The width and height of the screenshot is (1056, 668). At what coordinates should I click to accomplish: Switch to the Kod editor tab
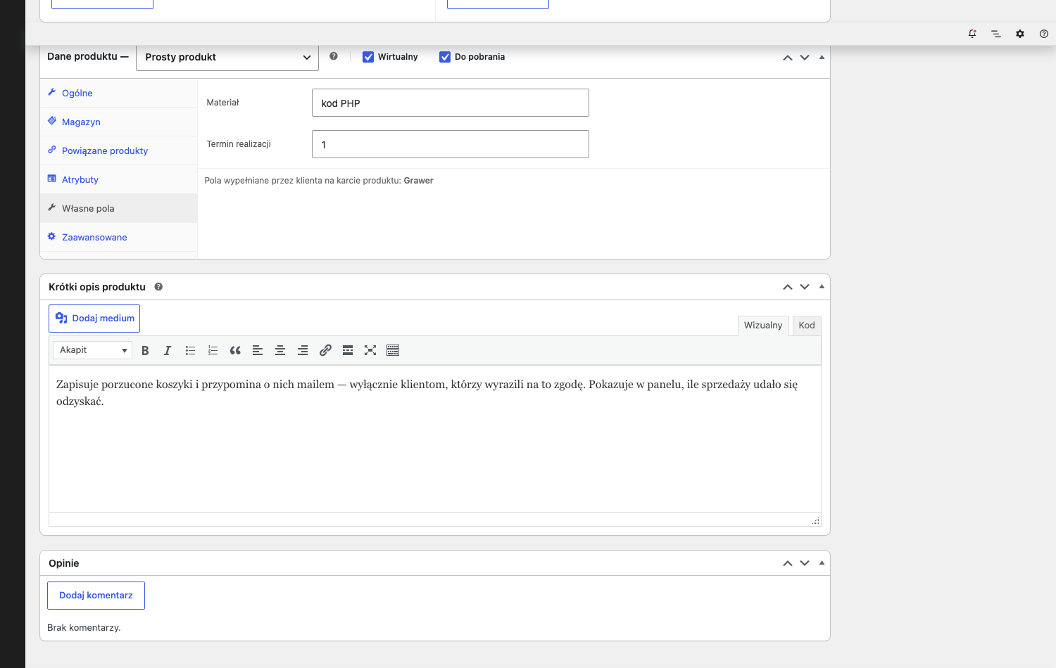(807, 326)
